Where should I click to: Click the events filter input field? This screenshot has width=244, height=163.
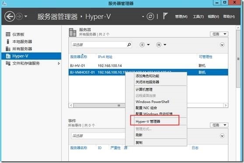[98, 136]
